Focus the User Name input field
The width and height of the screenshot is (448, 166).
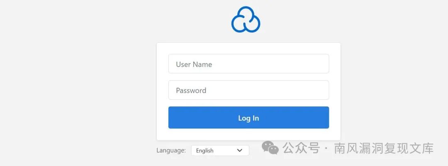248,64
